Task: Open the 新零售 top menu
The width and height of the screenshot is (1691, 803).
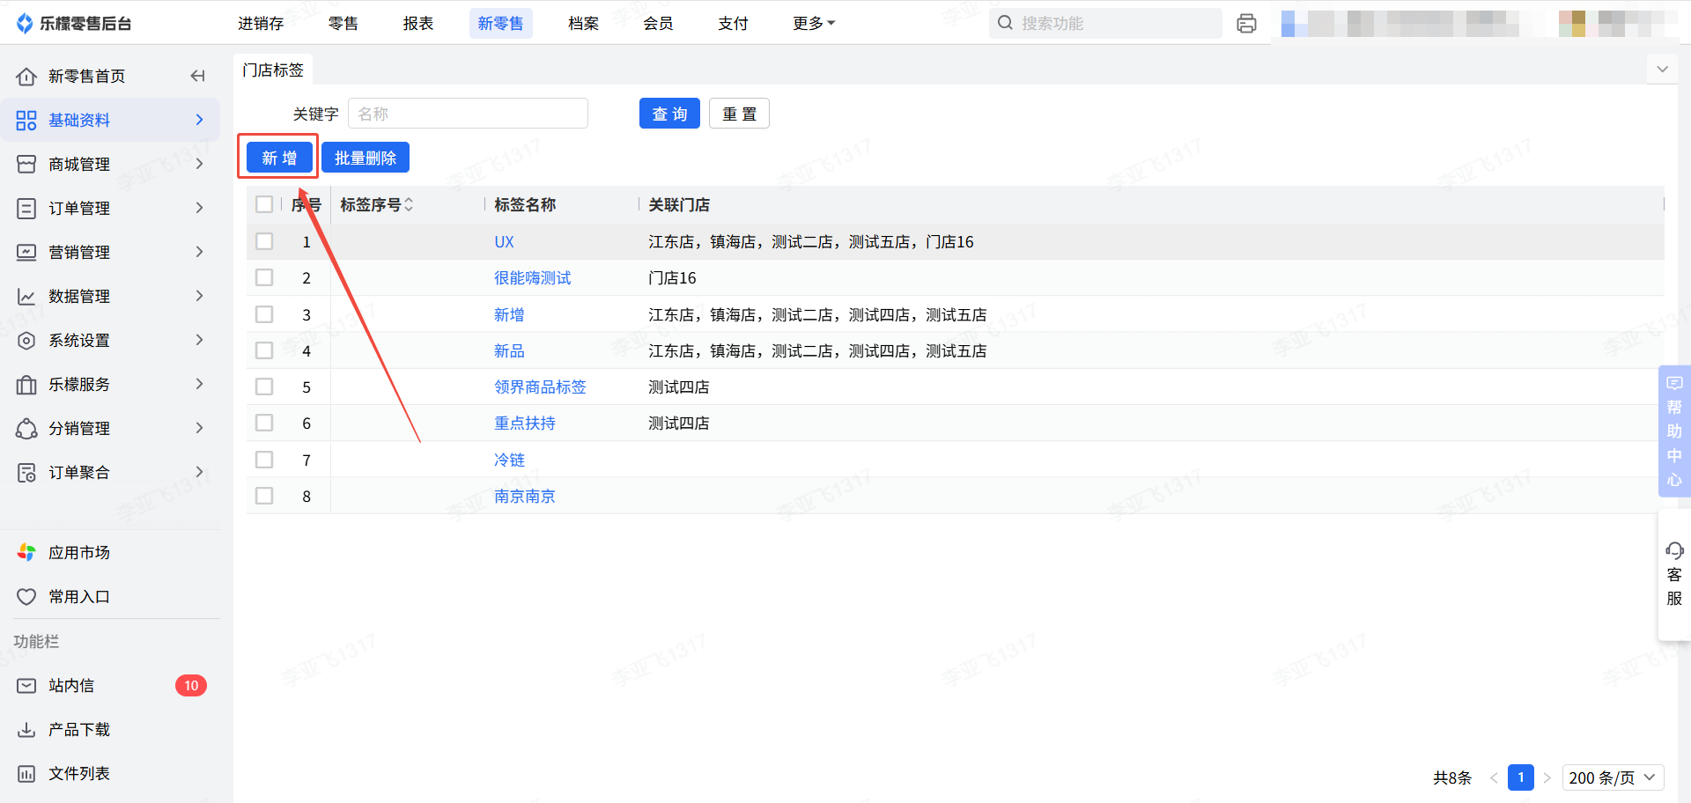Action: (501, 23)
